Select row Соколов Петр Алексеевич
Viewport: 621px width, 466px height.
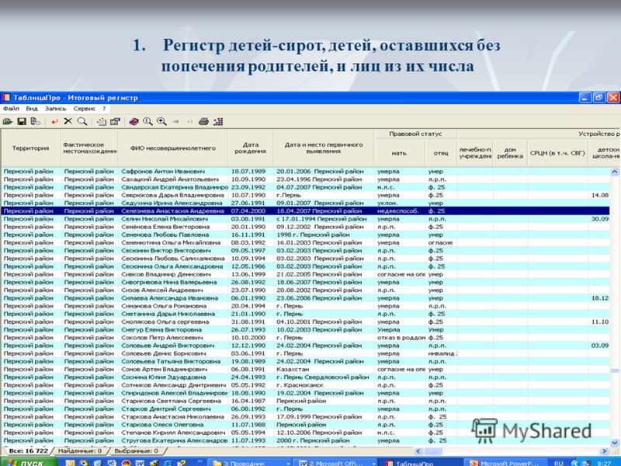pyautogui.click(x=305, y=338)
